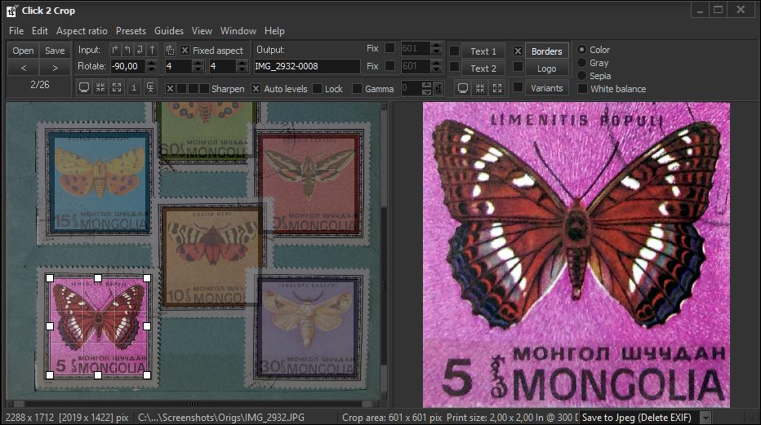
Task: Open the View menu
Action: (x=202, y=31)
